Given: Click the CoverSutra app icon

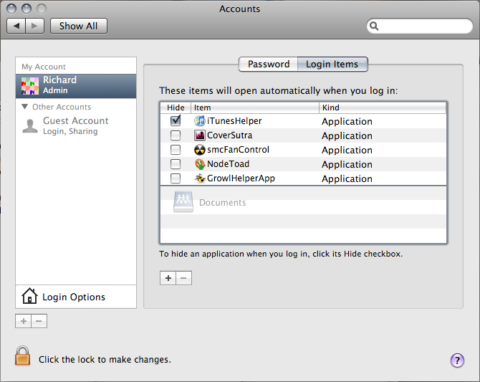Looking at the screenshot, I should pos(201,135).
